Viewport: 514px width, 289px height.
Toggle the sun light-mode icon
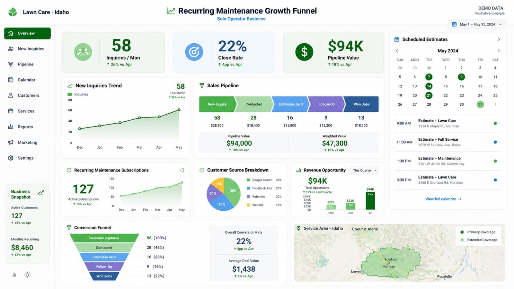tap(27, 275)
